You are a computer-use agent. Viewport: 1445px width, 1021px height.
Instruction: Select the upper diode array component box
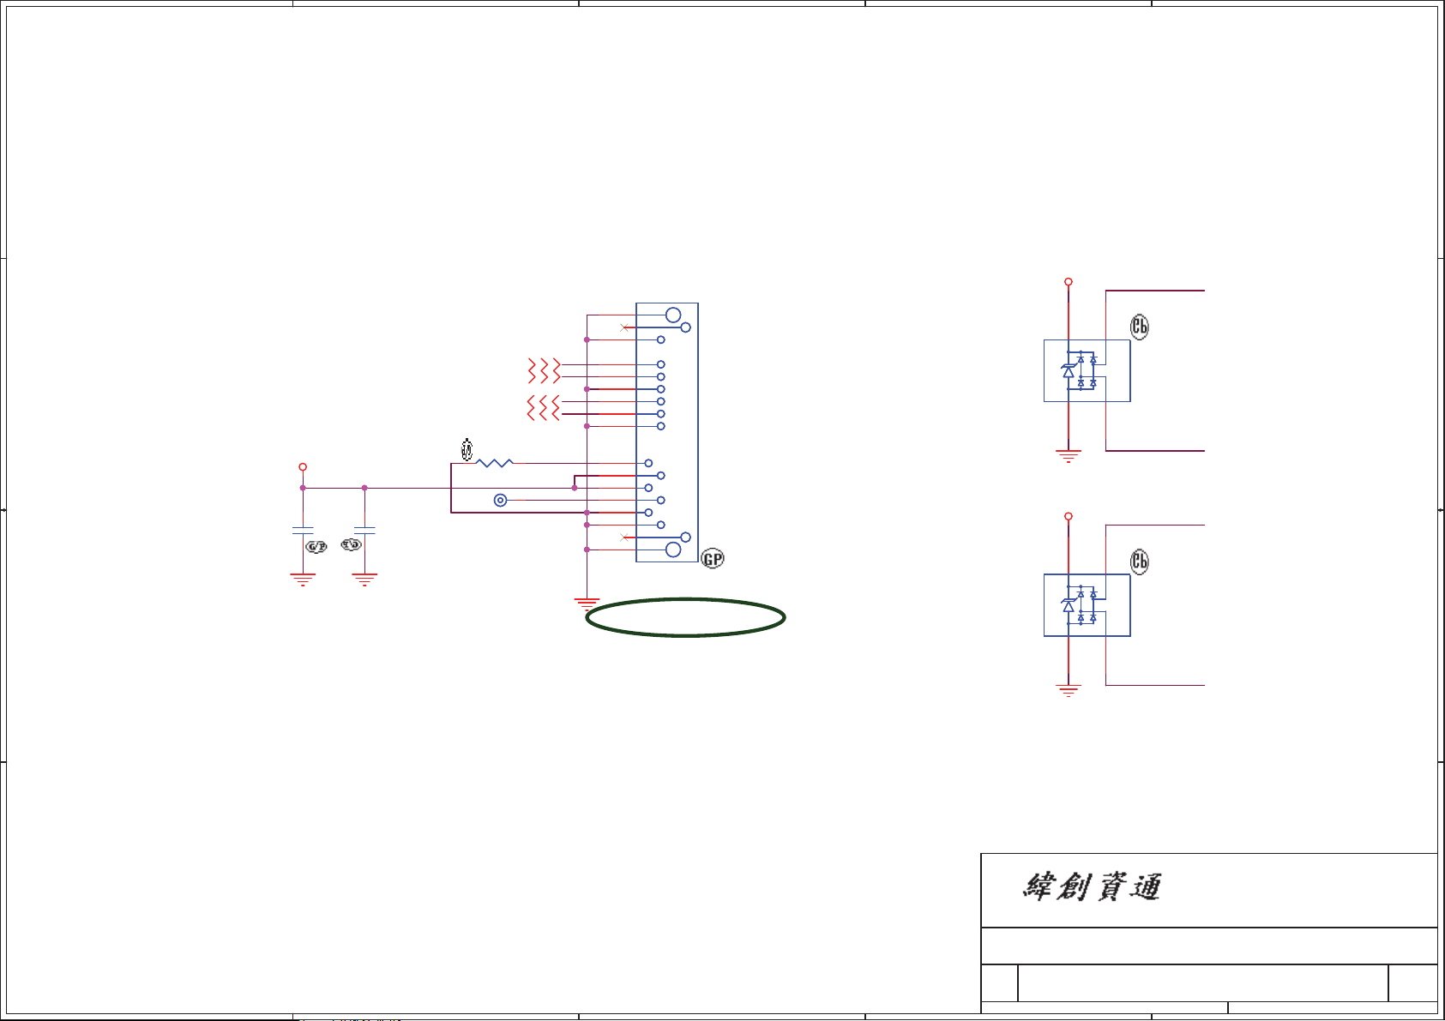[x=1087, y=370]
